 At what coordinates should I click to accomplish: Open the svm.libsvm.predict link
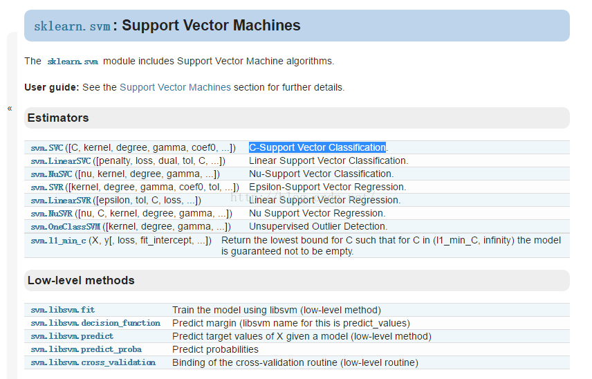click(x=72, y=336)
